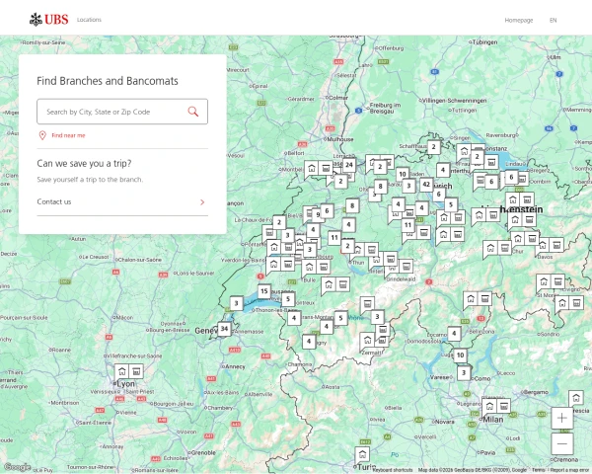The image size is (592, 474).
Task: Select the Bancomat marker above Davos
Action: pos(556,245)
